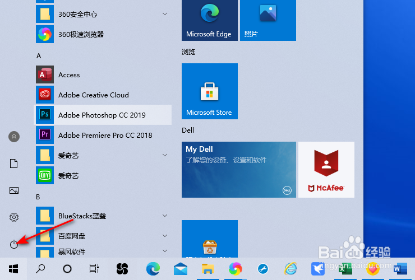Click the Power icon in Start sidebar
Image resolution: width=415 pixels, height=280 pixels.
click(14, 244)
